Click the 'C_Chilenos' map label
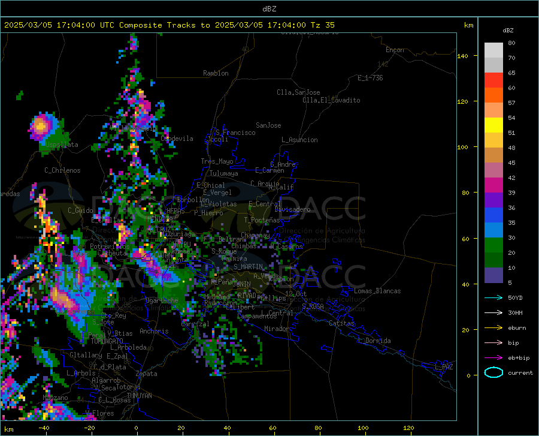Screen dimensions: 539x436 [62, 170]
